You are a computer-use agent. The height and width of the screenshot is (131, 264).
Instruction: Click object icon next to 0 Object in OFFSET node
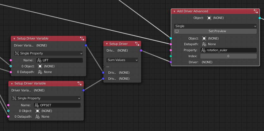[x=38, y=111]
